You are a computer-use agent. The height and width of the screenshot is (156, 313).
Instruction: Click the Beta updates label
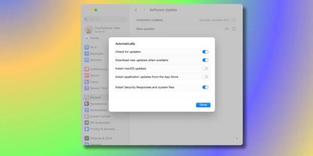point(146,28)
